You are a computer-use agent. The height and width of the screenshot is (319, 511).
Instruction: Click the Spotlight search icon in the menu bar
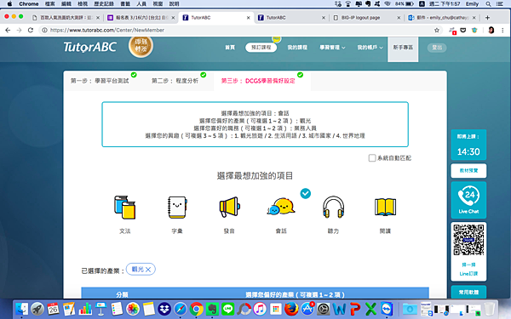488,4
